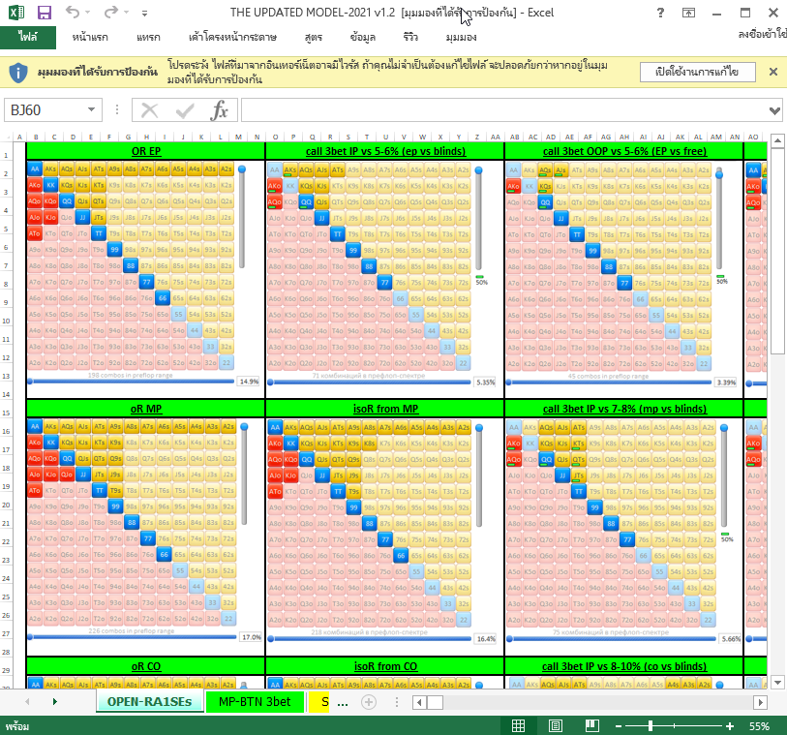The height and width of the screenshot is (735, 787).
Task: Switch to the แทรก (Insert) ribbon tab
Action: (148, 37)
